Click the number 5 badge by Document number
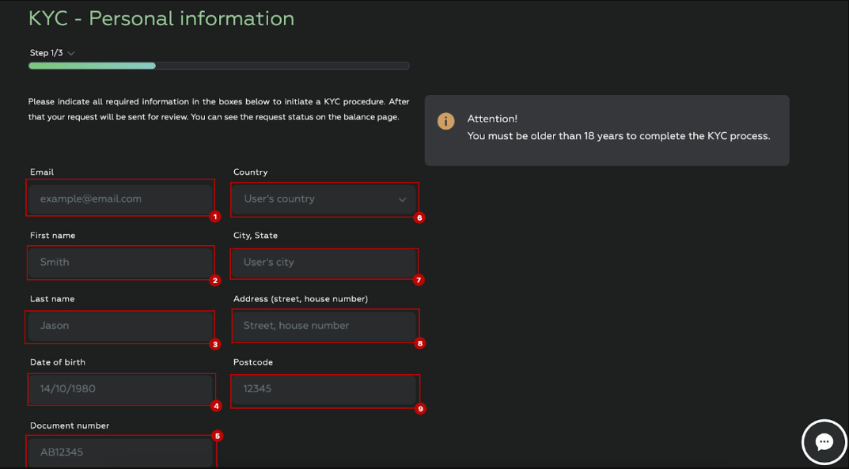 pyautogui.click(x=218, y=436)
